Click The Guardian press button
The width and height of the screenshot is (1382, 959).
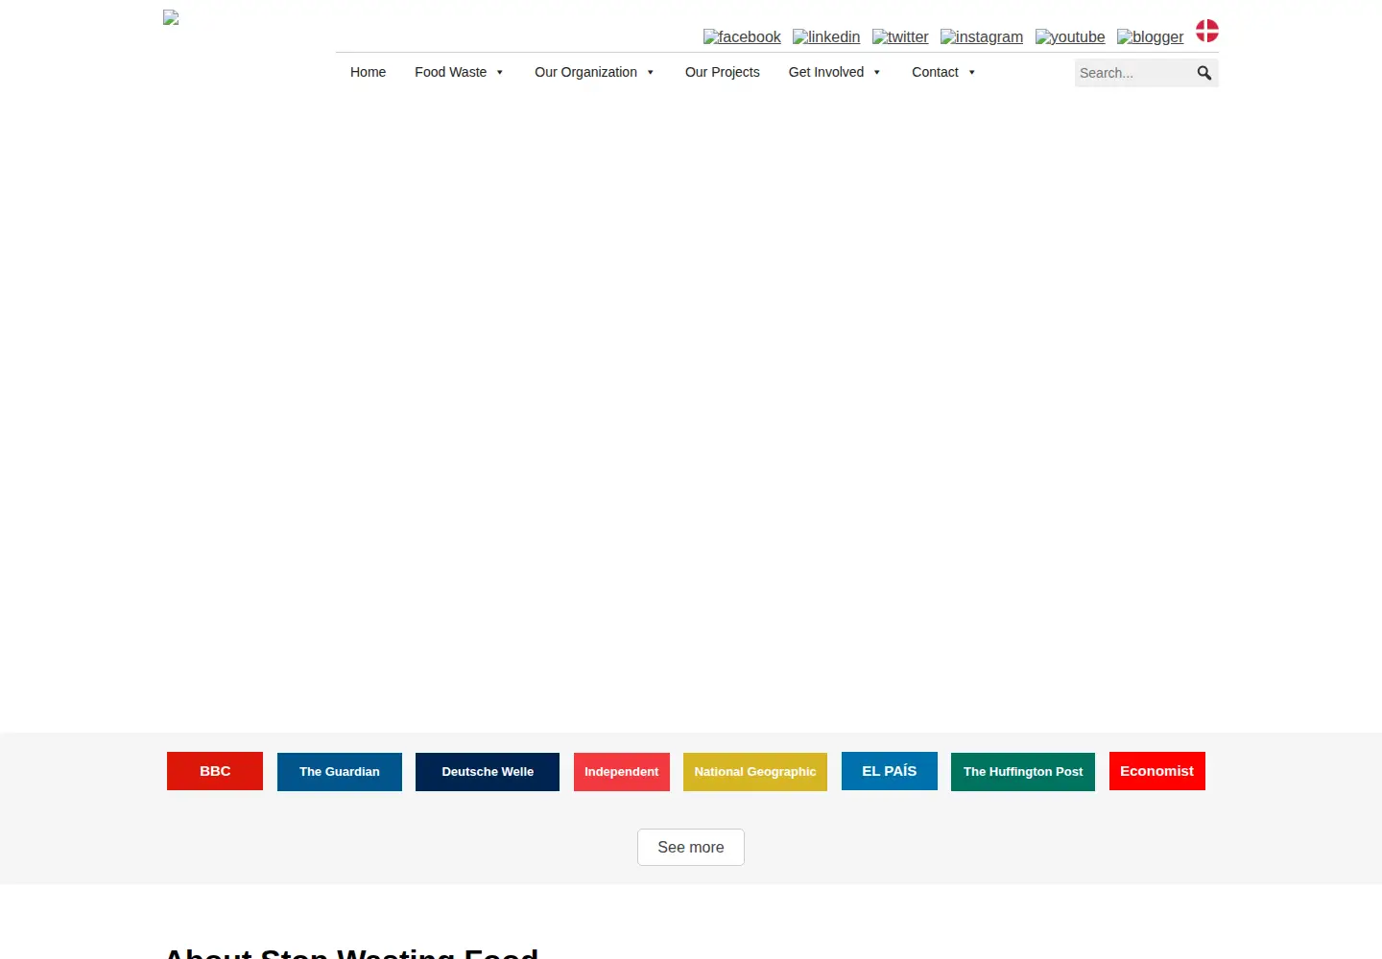(x=340, y=772)
